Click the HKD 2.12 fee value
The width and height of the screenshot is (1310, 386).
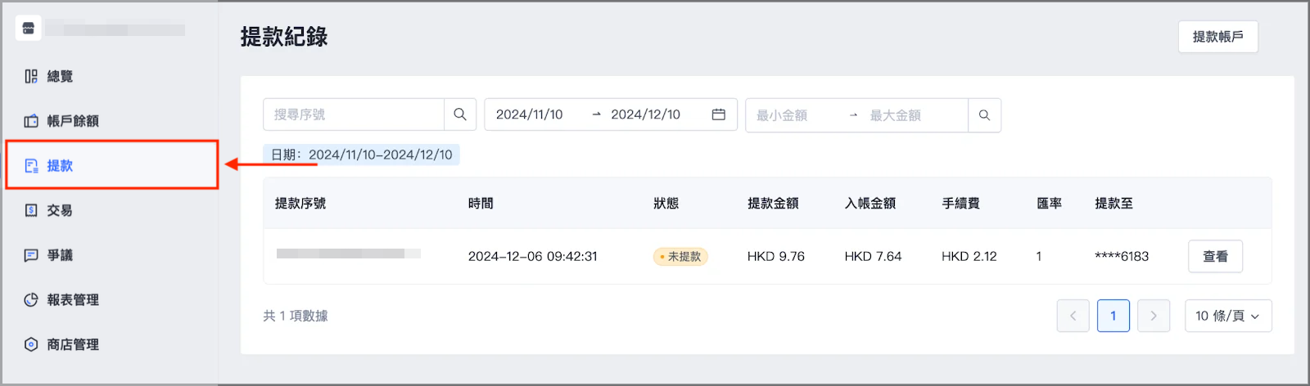tap(969, 256)
